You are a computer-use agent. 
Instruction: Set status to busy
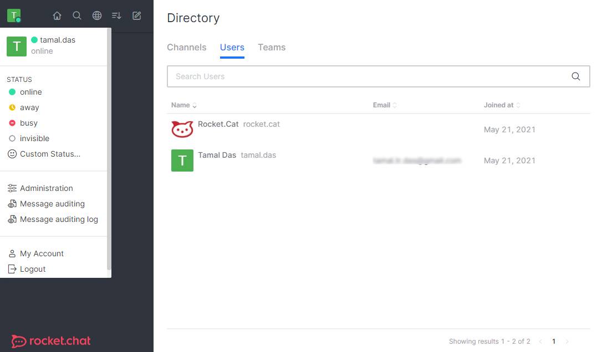coord(28,123)
